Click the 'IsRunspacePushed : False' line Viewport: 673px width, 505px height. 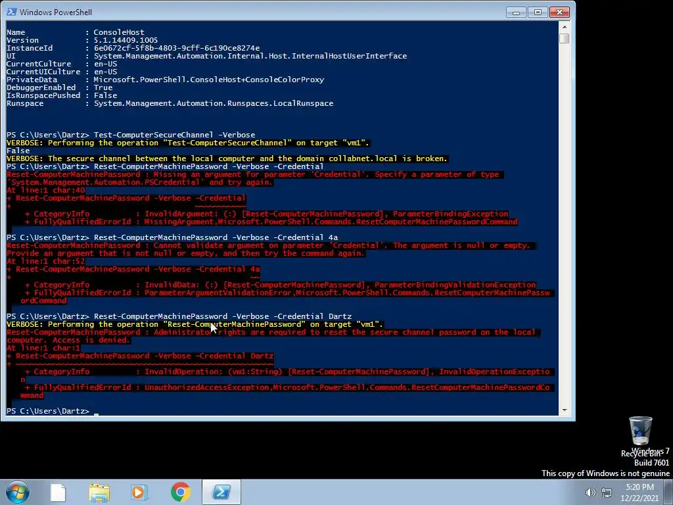click(62, 95)
